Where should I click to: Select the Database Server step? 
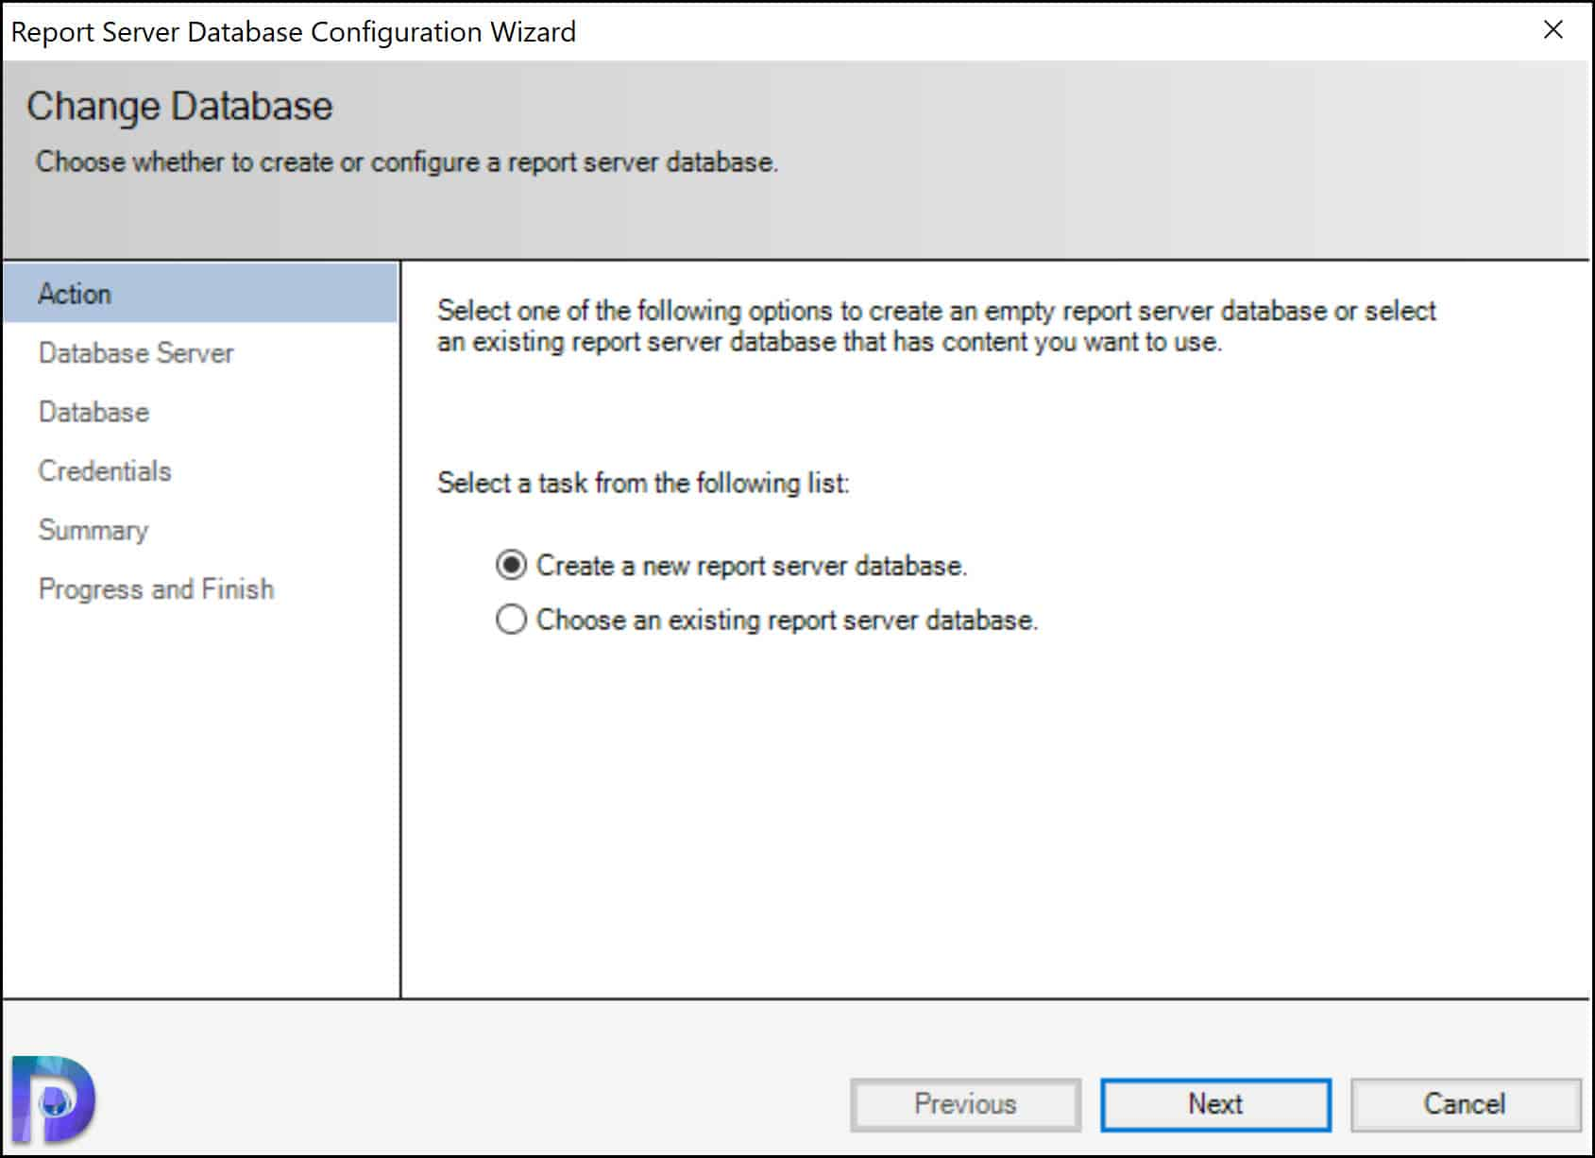click(x=135, y=353)
